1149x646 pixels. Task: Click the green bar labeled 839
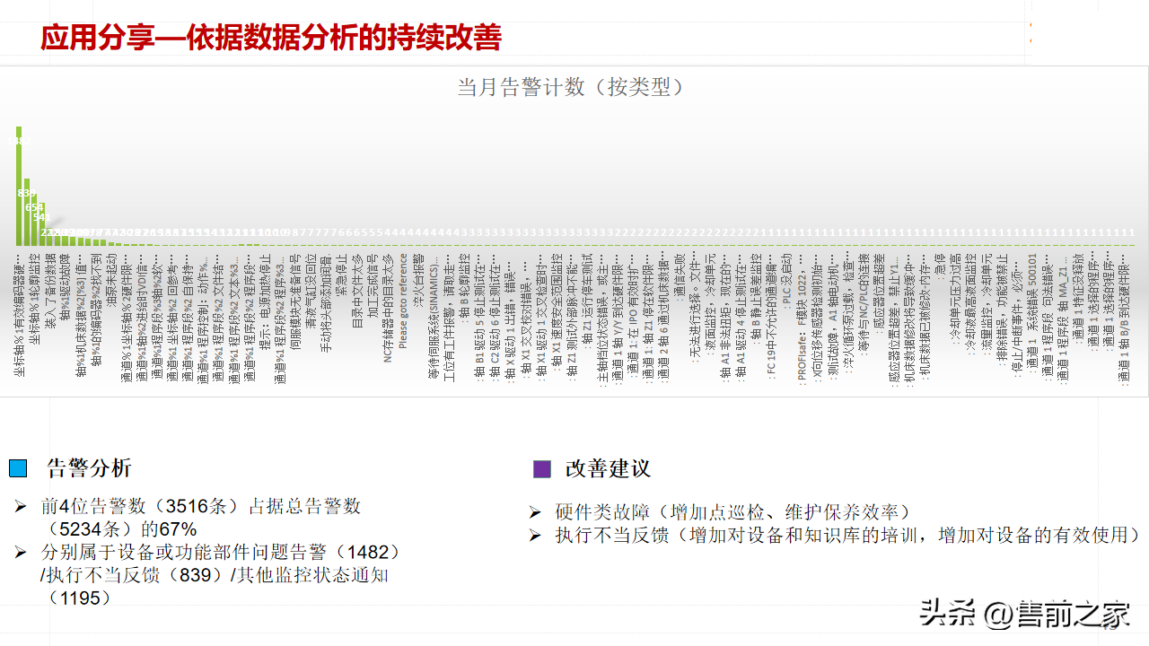pos(26,211)
